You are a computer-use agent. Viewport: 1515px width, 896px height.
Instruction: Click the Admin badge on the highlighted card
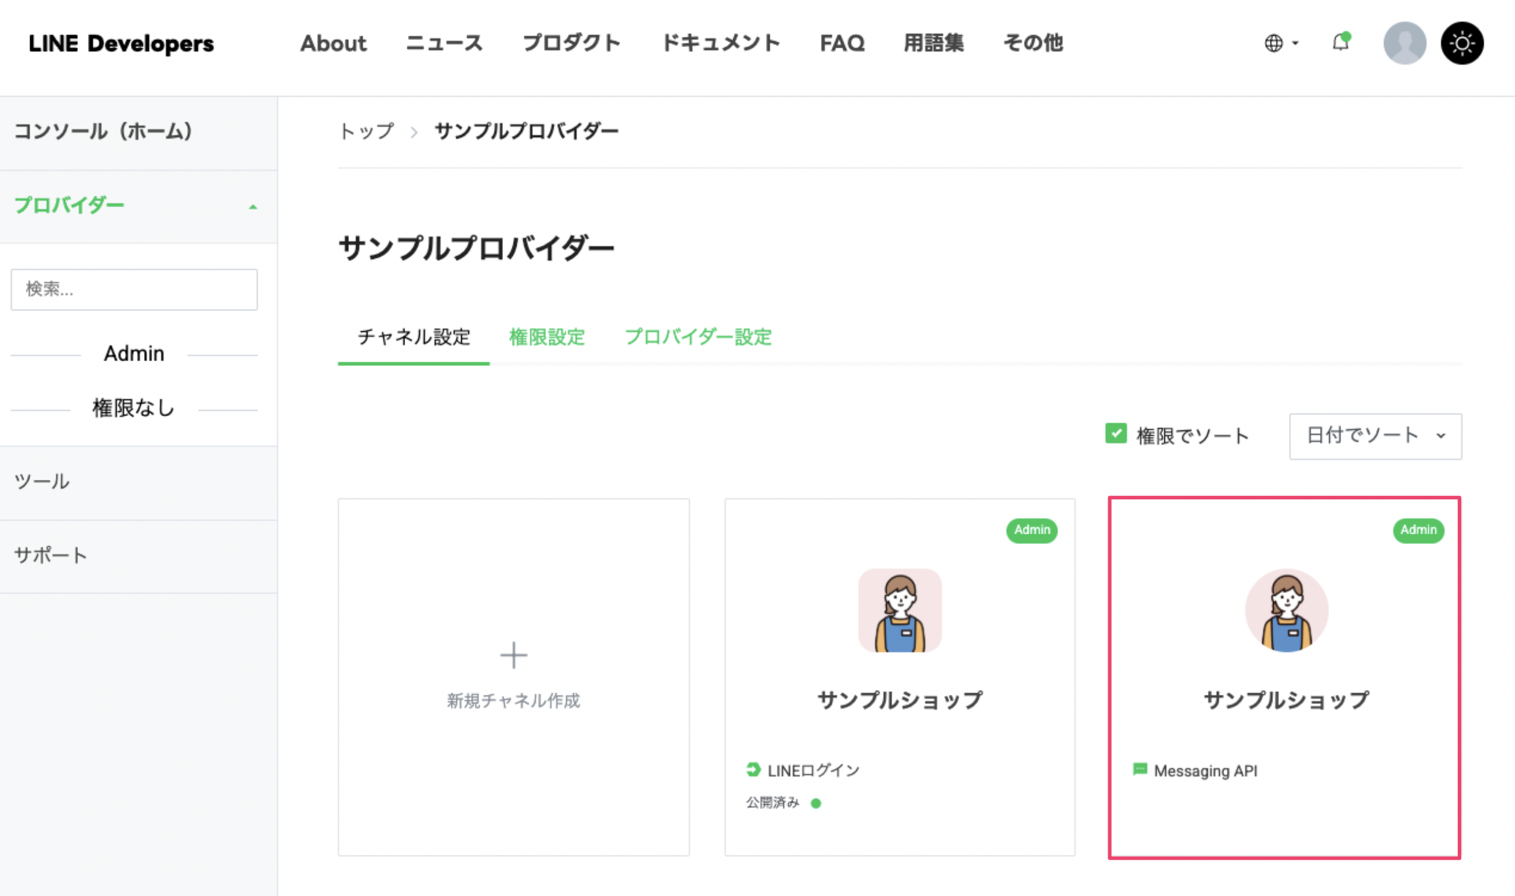[x=1418, y=530]
